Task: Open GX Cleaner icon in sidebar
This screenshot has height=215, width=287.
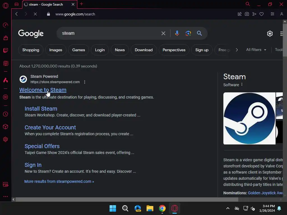Action: pyautogui.click(x=6, y=38)
